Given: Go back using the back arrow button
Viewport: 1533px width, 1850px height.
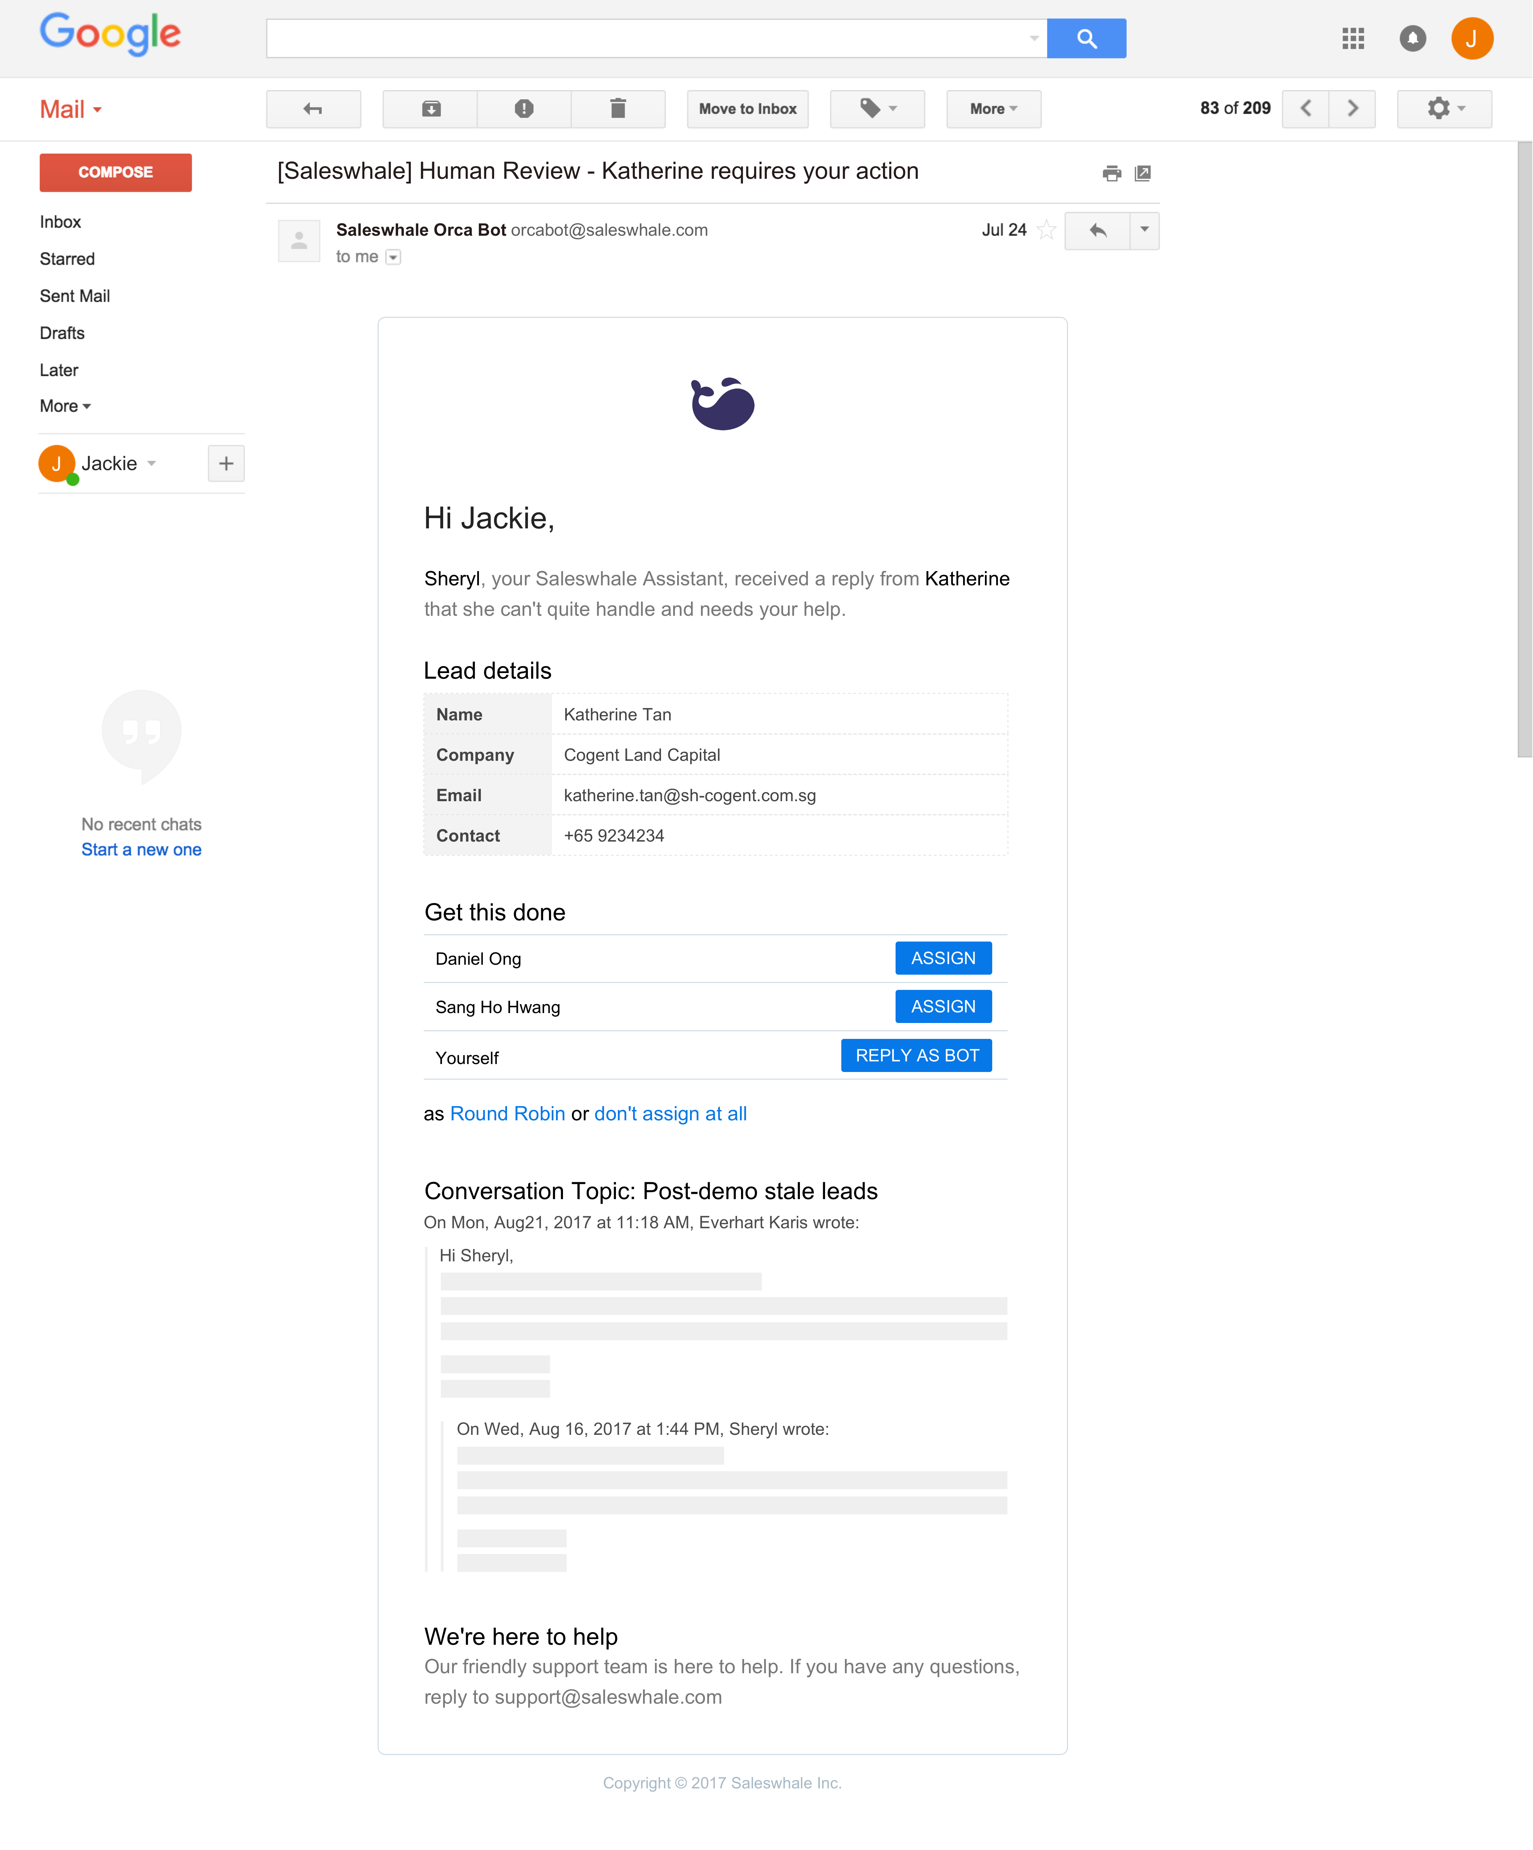Looking at the screenshot, I should (313, 109).
